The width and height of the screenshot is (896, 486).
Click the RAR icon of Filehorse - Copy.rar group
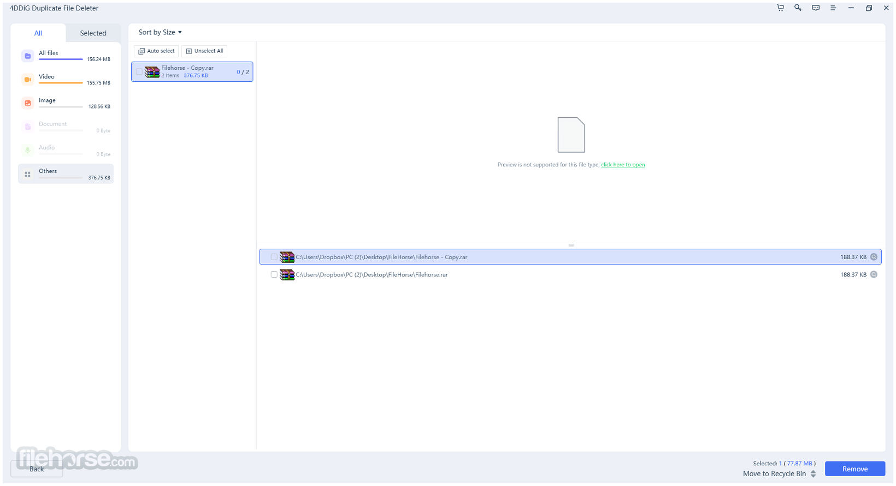click(x=152, y=71)
